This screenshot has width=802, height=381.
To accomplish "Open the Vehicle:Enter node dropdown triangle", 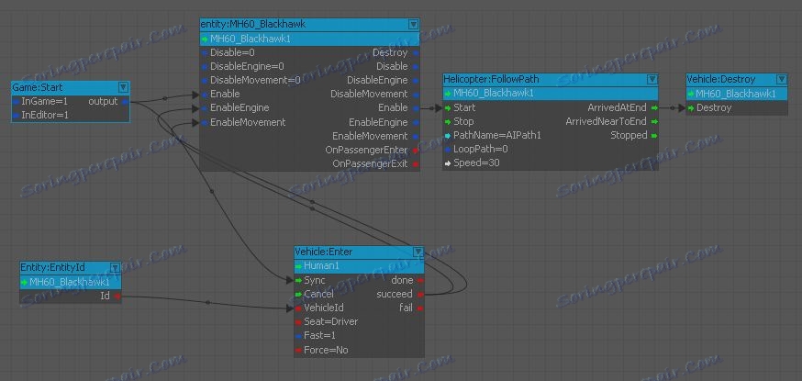I will coord(418,252).
